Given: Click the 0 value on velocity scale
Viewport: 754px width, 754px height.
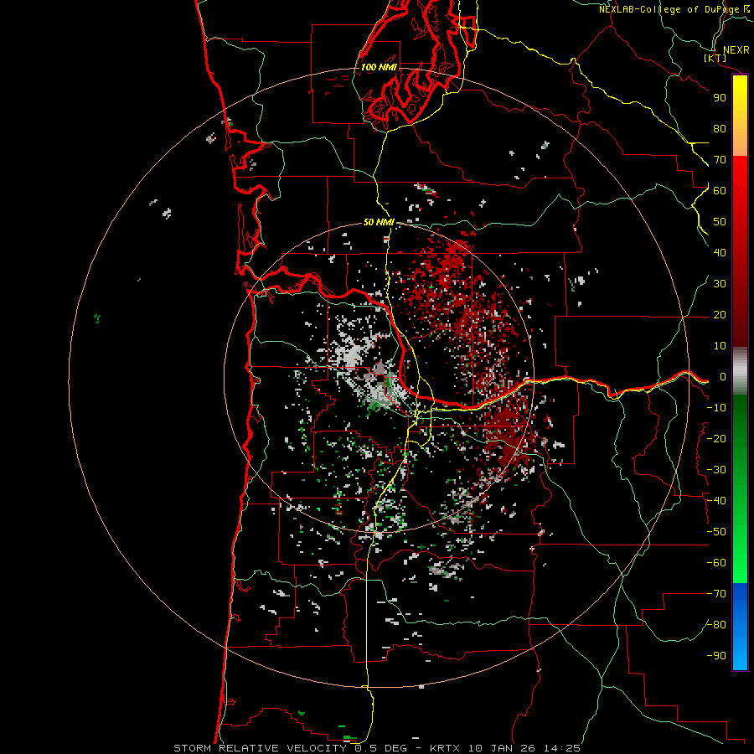Looking at the screenshot, I should coord(723,377).
